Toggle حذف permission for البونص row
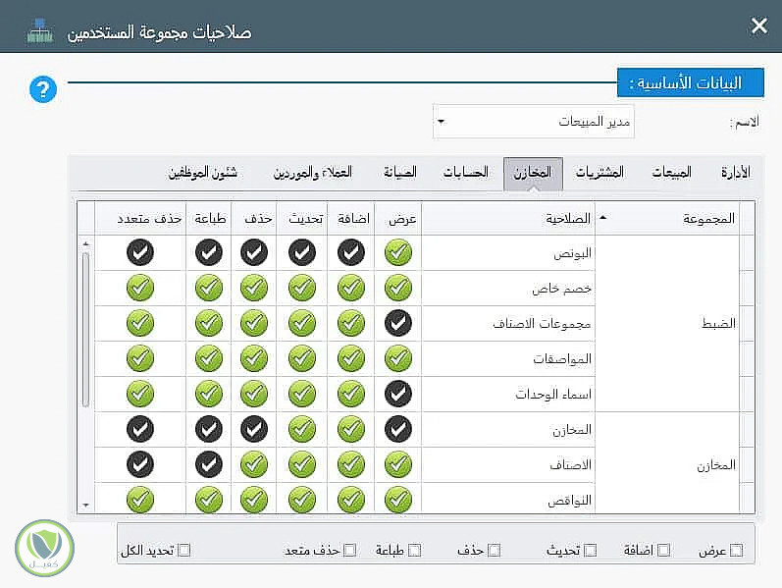This screenshot has width=782, height=588. pyautogui.click(x=254, y=252)
